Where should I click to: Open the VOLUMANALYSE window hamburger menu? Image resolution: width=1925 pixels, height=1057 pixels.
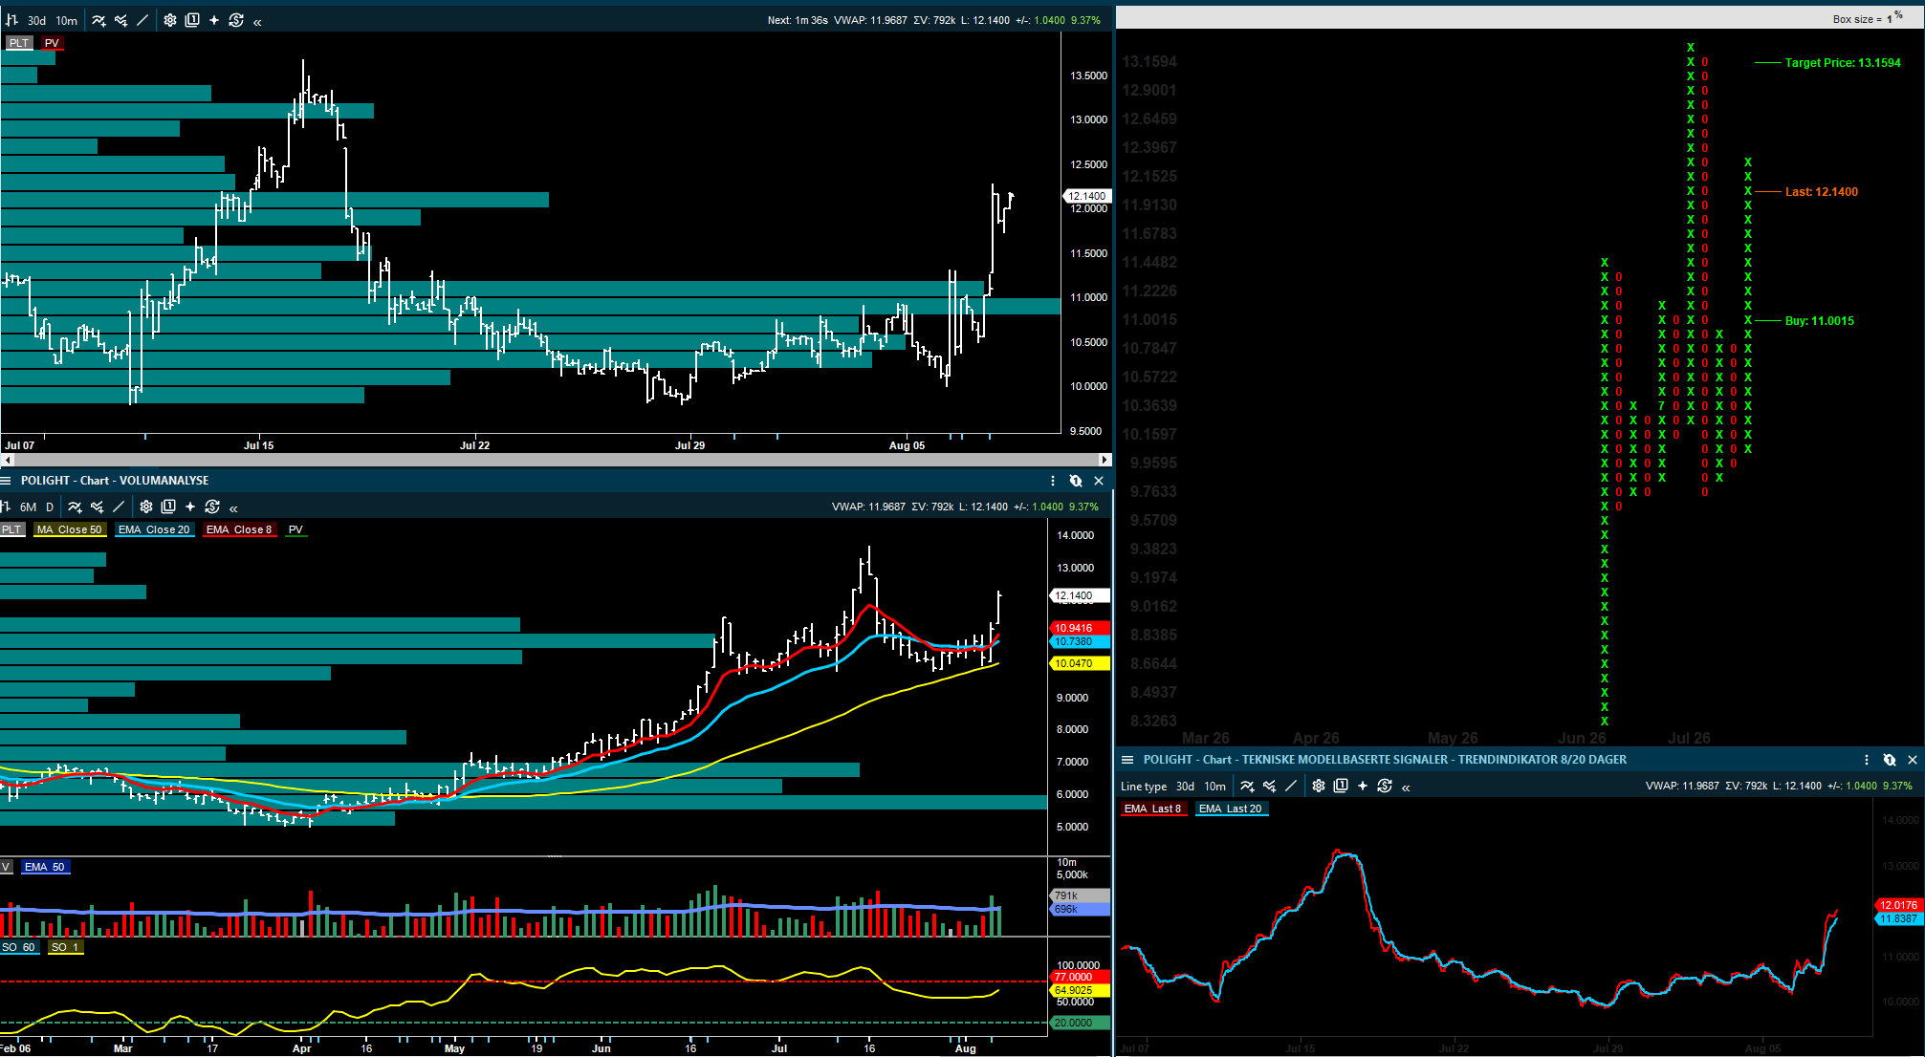pyautogui.click(x=6, y=481)
